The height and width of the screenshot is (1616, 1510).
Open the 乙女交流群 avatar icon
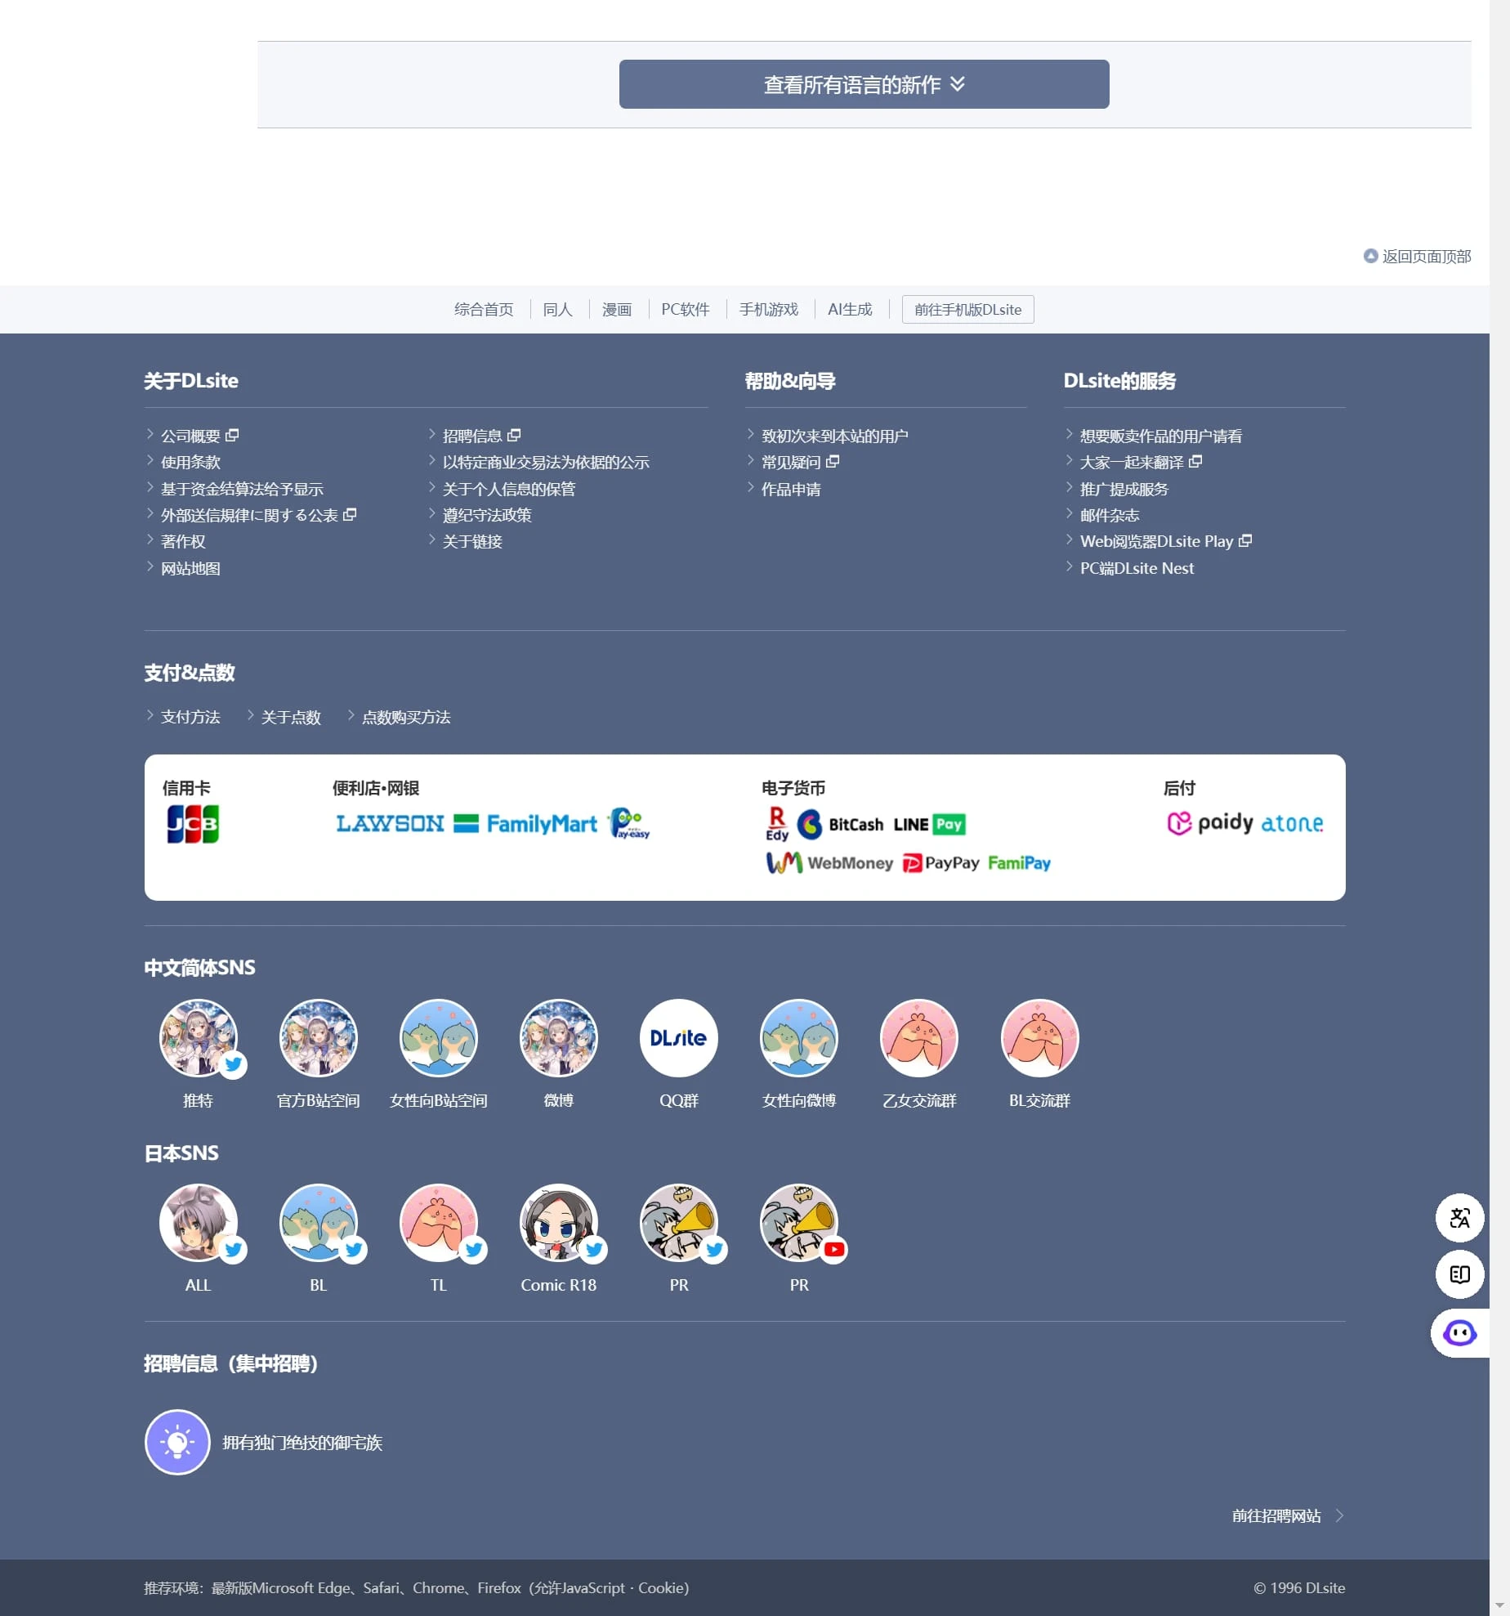(918, 1038)
